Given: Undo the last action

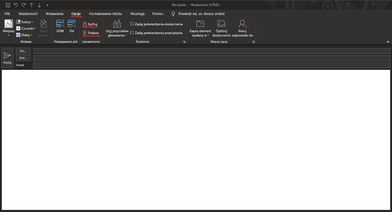Looking at the screenshot, I should 16,5.
